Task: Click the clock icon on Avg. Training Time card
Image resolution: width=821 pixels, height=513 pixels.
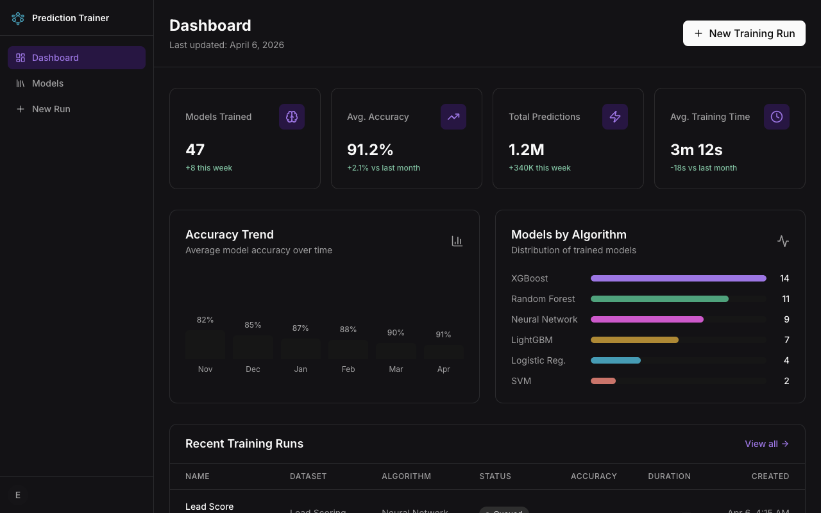Action: coord(777,116)
